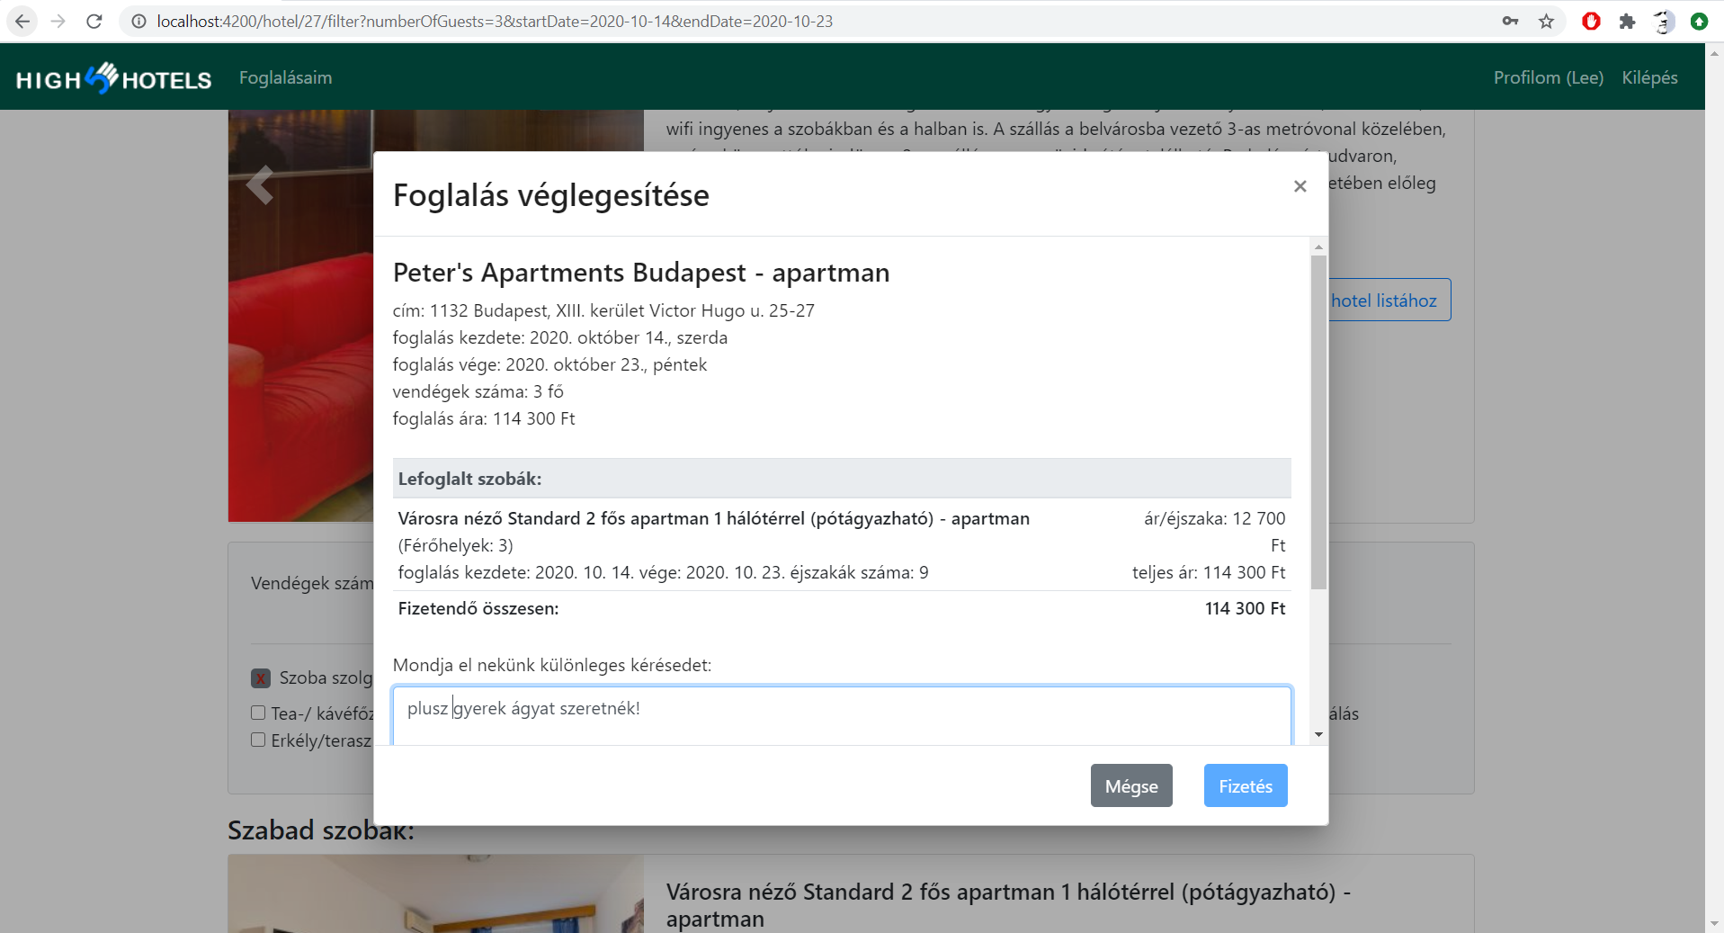The image size is (1724, 933).
Task: Click the Fizetendő összesen label
Action: click(x=478, y=608)
